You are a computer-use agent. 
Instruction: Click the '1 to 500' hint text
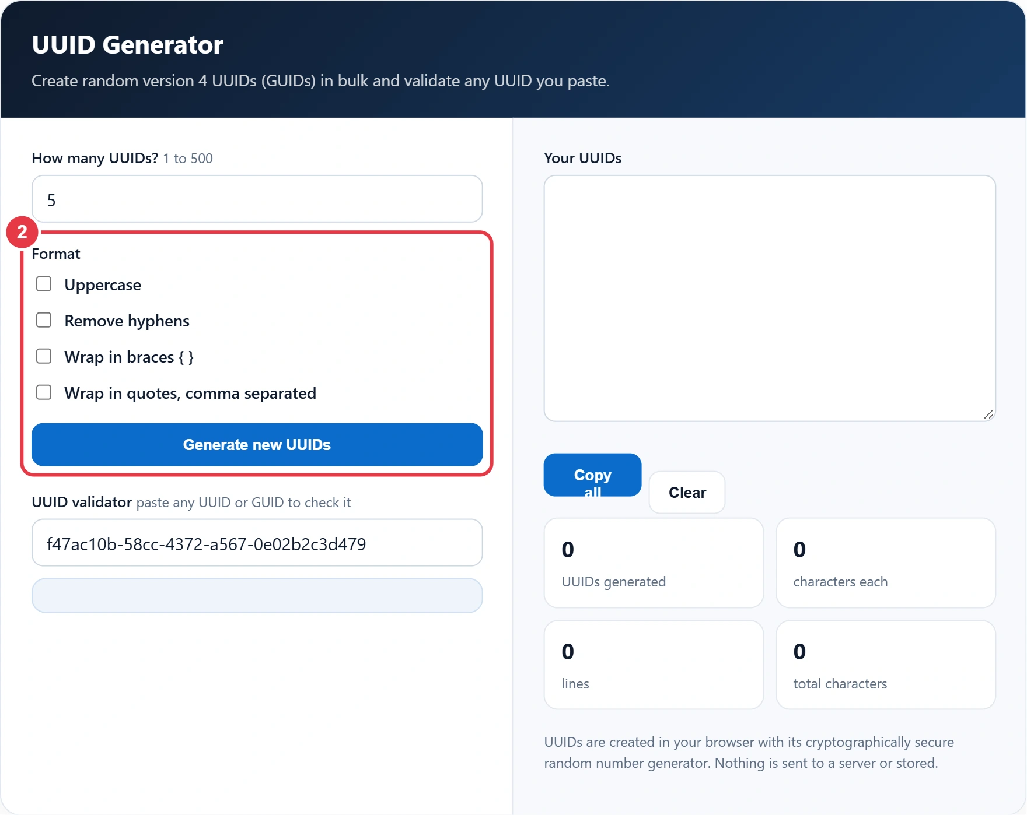point(188,159)
